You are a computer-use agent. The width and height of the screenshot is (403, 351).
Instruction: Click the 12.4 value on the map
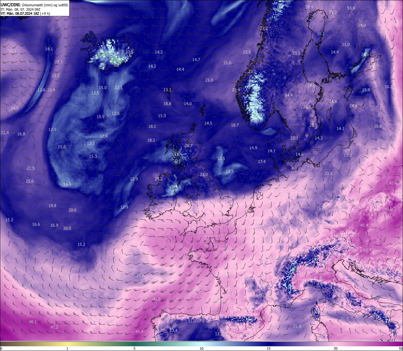tap(104, 136)
